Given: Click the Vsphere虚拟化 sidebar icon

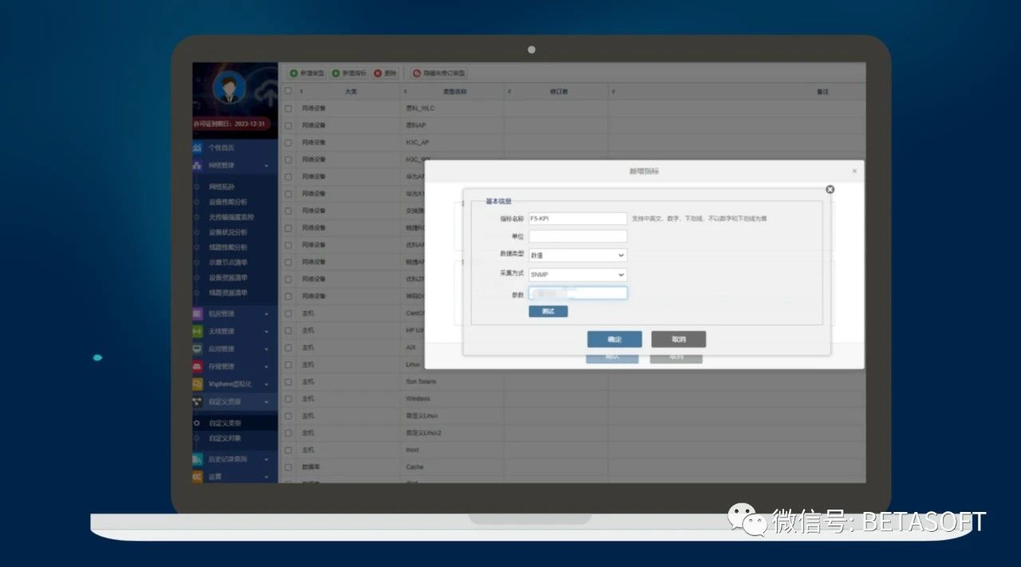Looking at the screenshot, I should (198, 384).
